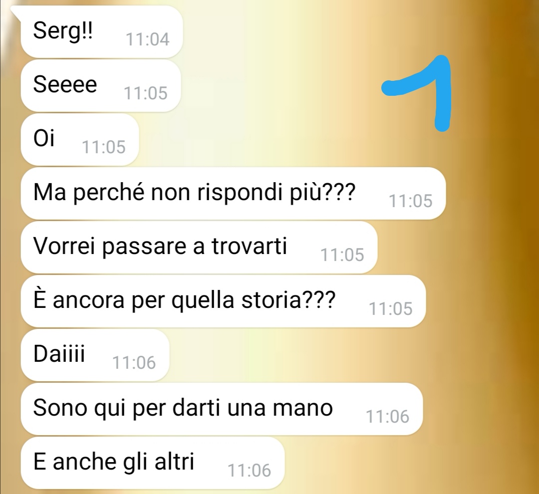Click timestamp on "Vorrei passare a trovarti"
Viewport: 539px width, 494px height.
(342, 255)
